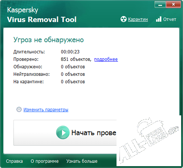Open Справка help
Viewport: 183px width, 168px height.
15,161
